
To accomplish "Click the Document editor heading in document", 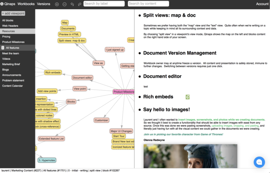I will [162, 76].
